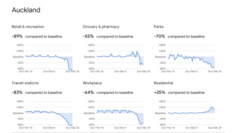
Task: Click the Workplace section title
Action: [92, 83]
